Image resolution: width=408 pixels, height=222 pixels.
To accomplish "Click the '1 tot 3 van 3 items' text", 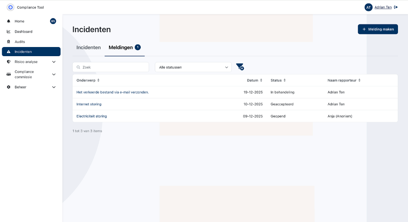I will point(87,131).
